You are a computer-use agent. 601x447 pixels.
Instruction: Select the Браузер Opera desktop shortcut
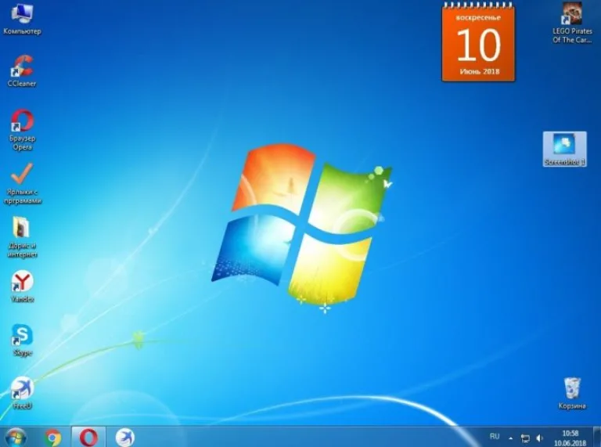click(x=22, y=131)
